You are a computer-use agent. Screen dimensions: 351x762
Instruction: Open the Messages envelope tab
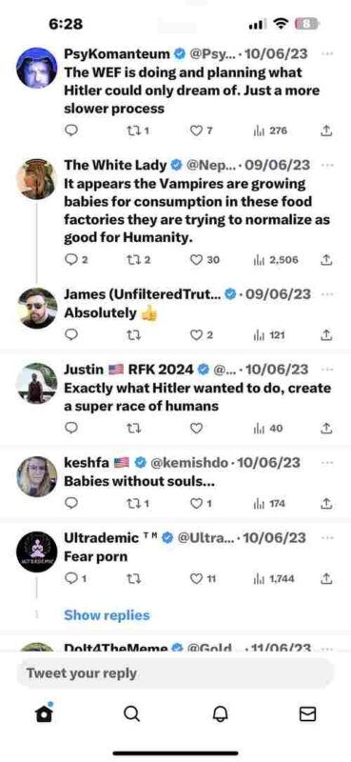tap(307, 713)
